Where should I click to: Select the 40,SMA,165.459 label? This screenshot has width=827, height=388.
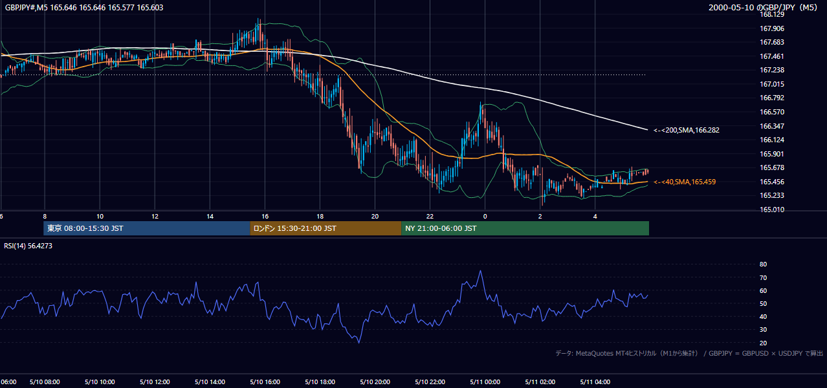point(684,182)
